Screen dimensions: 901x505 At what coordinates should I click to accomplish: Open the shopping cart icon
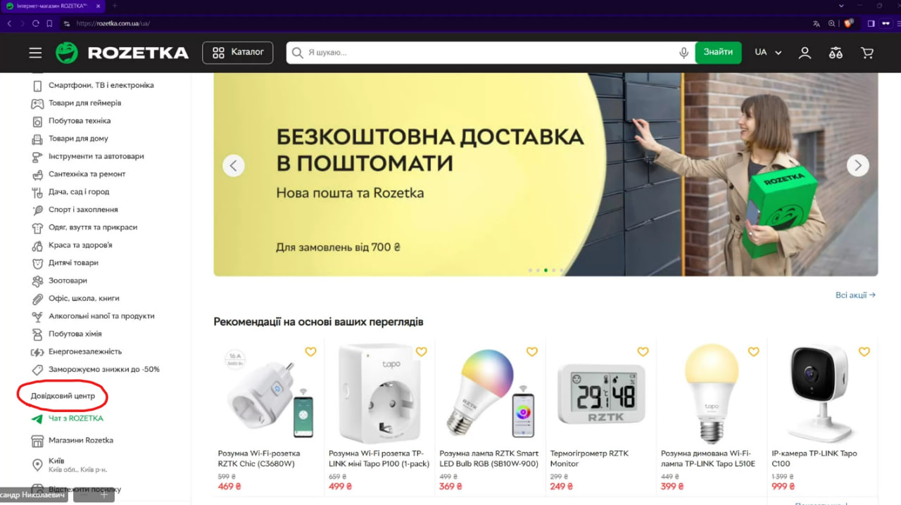(x=867, y=53)
